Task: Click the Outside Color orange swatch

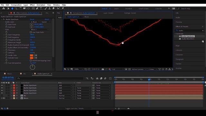Action: tap(32, 58)
